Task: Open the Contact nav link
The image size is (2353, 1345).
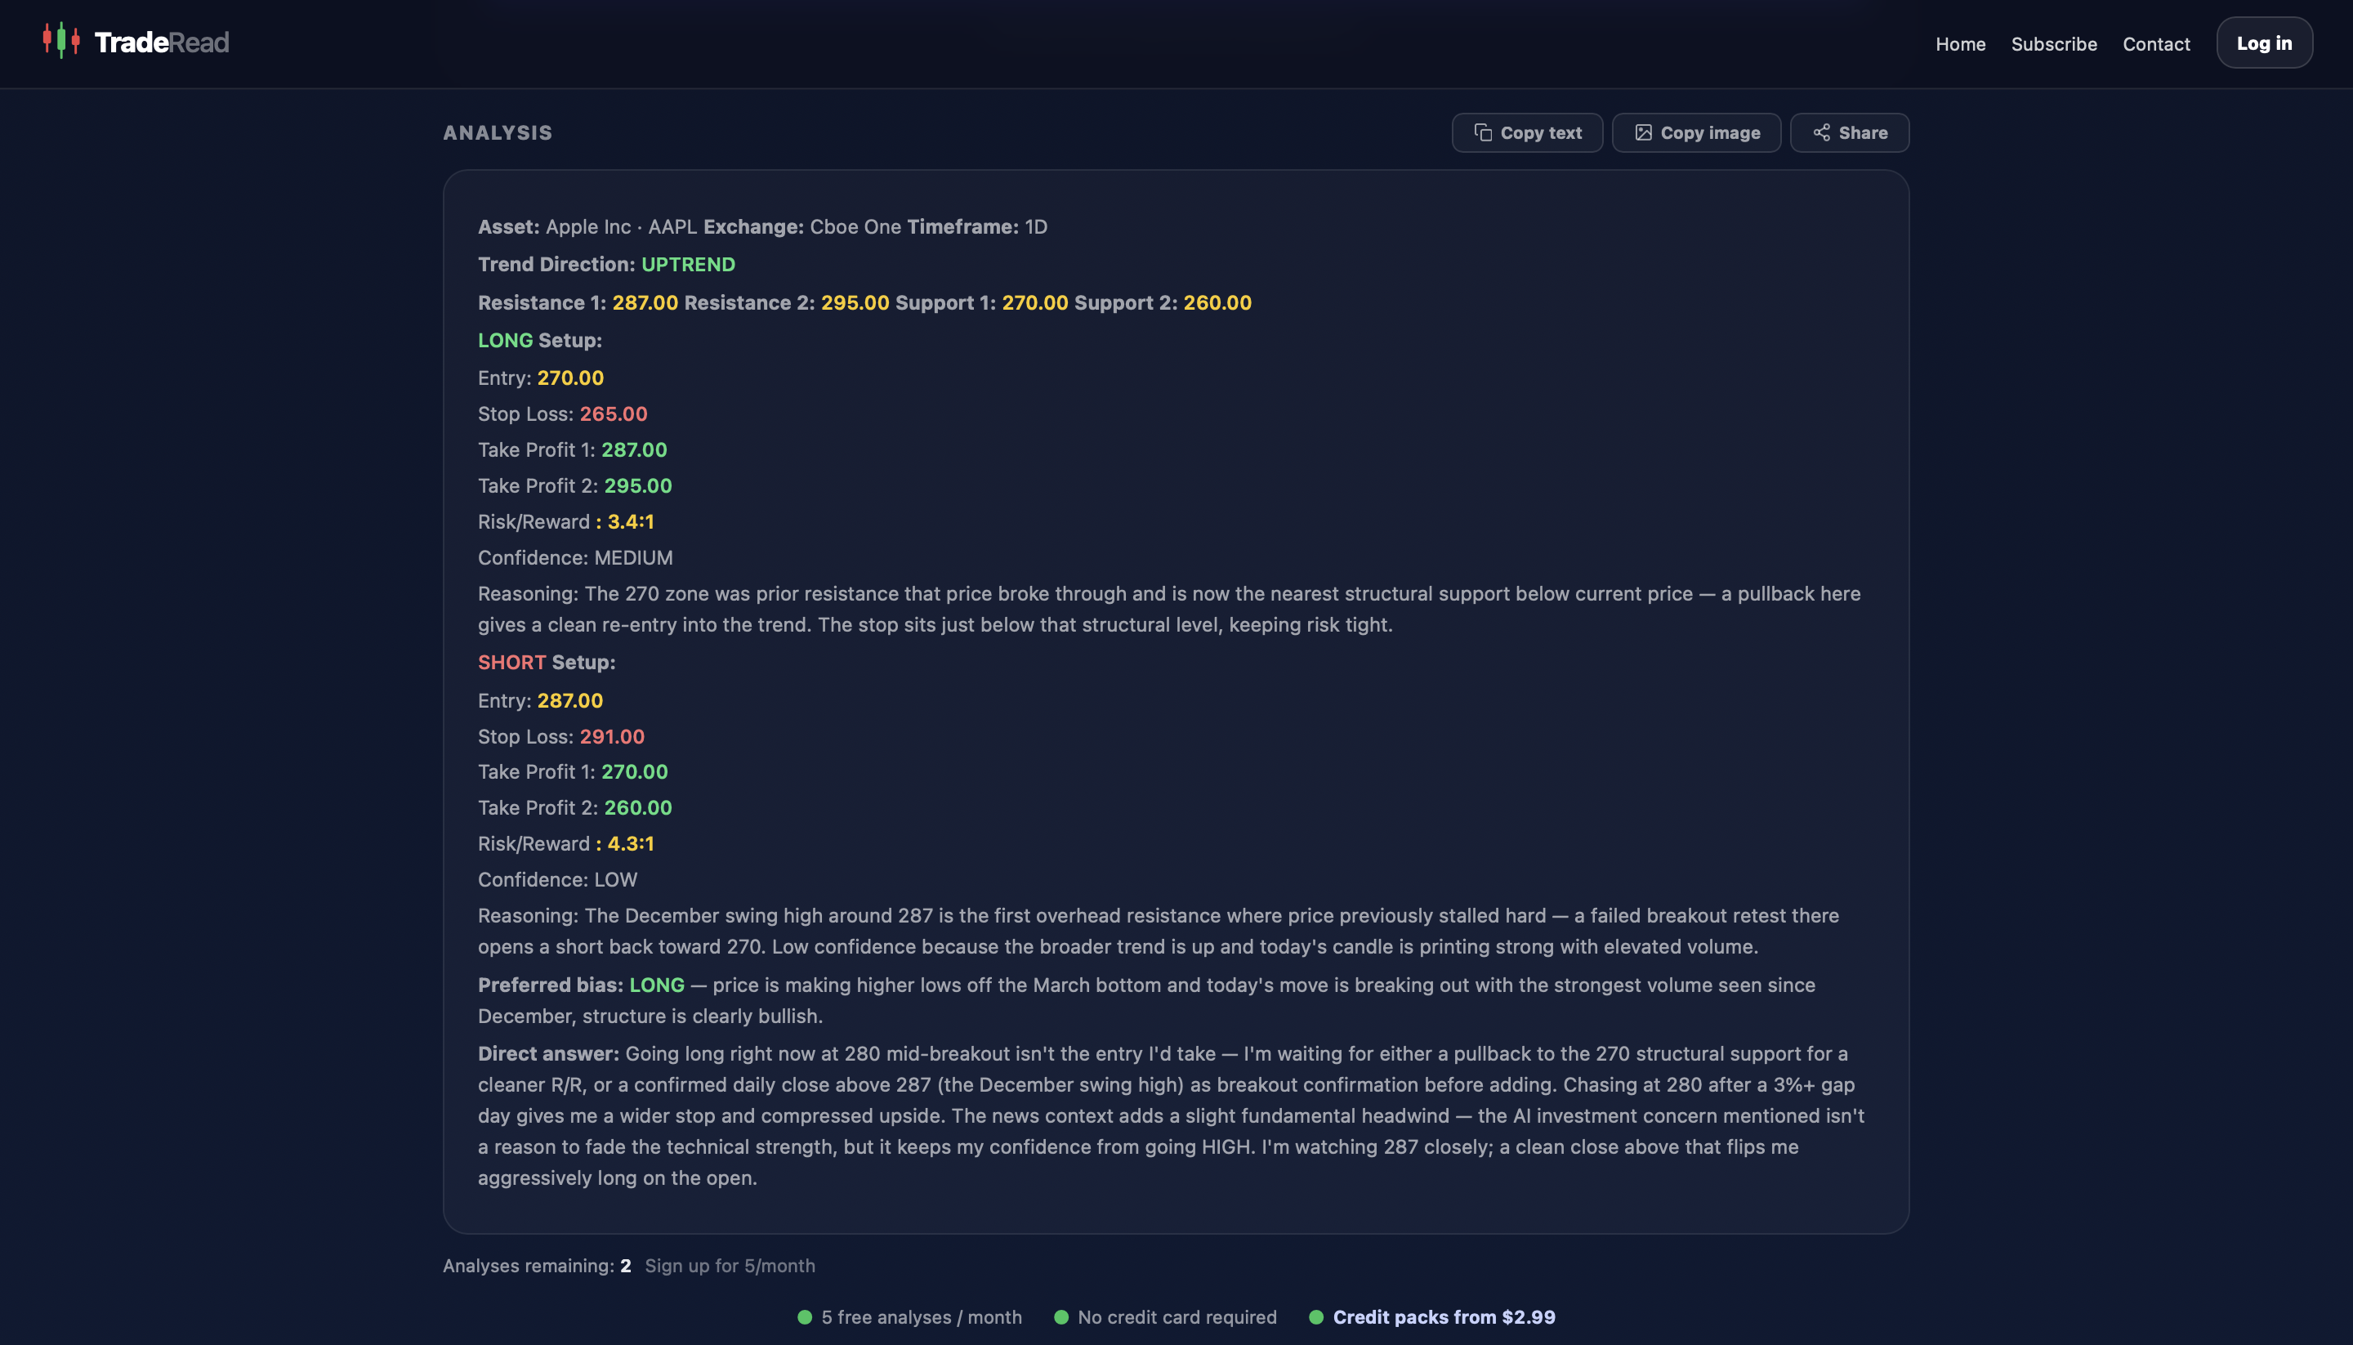Action: tap(2156, 43)
